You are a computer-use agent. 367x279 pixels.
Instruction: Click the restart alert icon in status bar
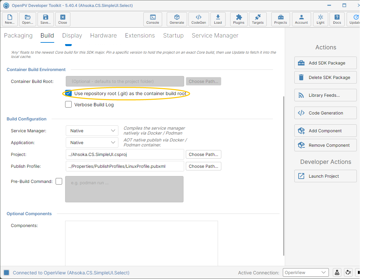pyautogui.click(x=348, y=272)
